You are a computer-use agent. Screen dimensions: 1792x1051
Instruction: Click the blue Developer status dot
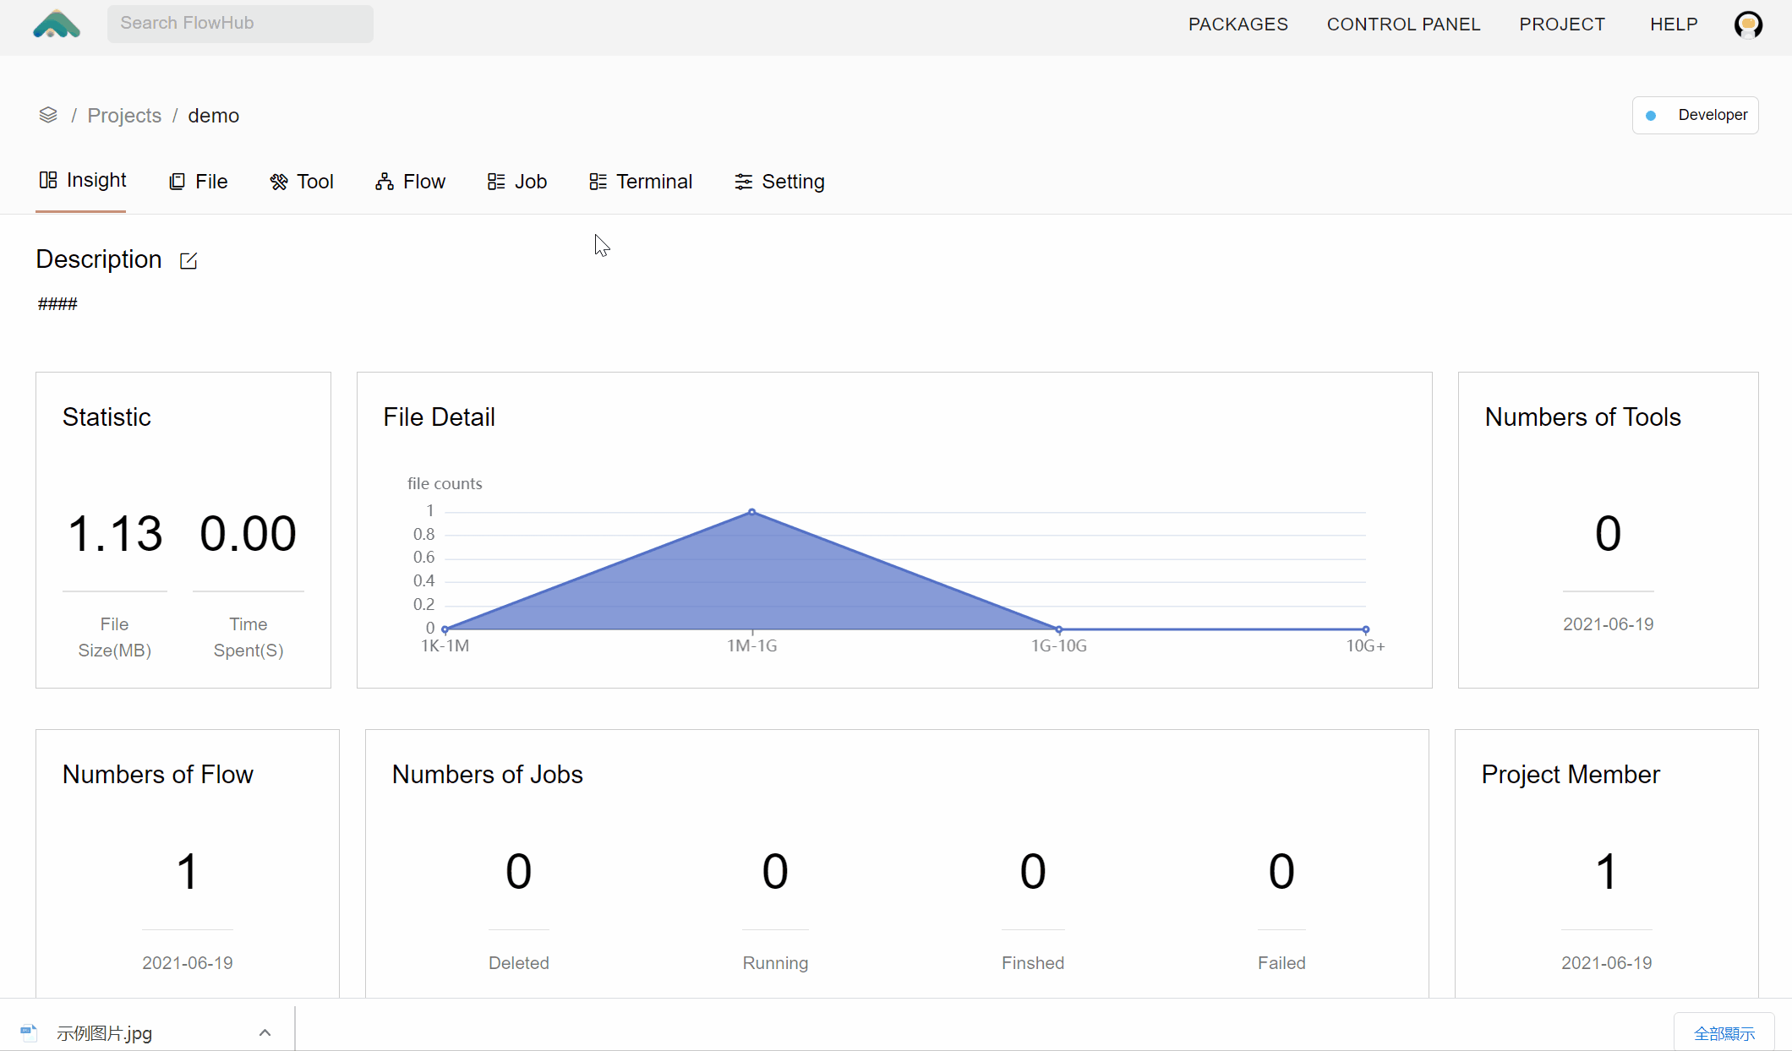tap(1651, 116)
